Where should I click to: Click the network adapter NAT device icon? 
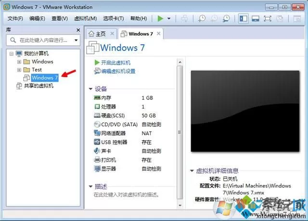[97, 133]
